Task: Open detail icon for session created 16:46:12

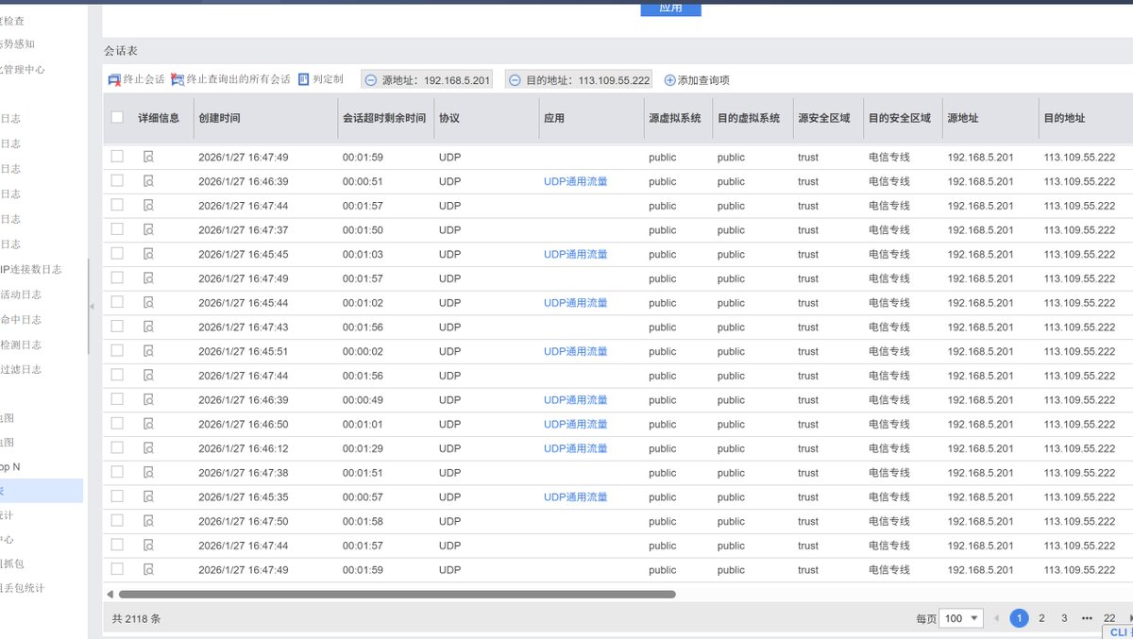Action: (148, 448)
